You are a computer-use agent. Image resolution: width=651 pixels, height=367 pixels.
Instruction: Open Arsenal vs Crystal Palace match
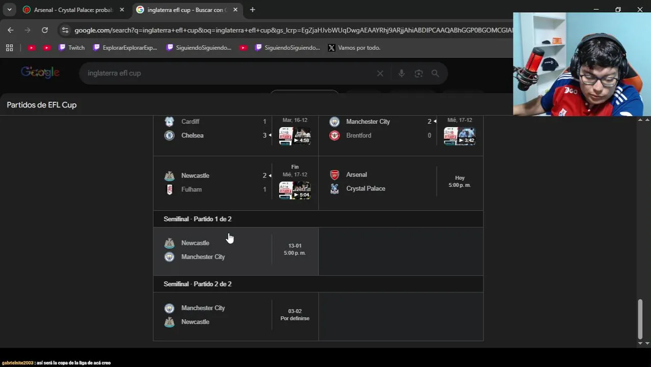(401, 182)
